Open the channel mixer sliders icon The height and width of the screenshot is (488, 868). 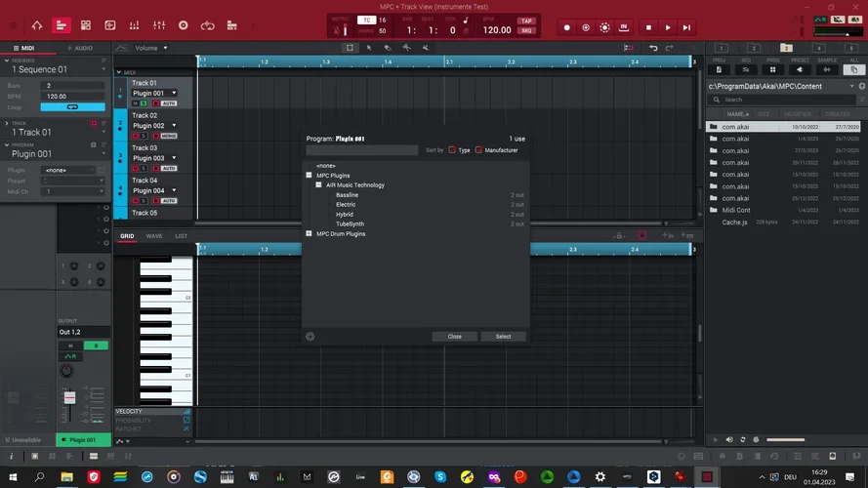pyautogui.click(x=159, y=25)
